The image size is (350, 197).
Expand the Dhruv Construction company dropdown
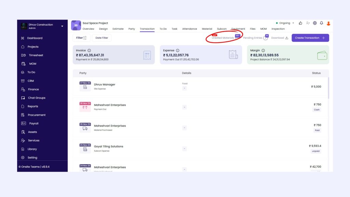click(62, 26)
